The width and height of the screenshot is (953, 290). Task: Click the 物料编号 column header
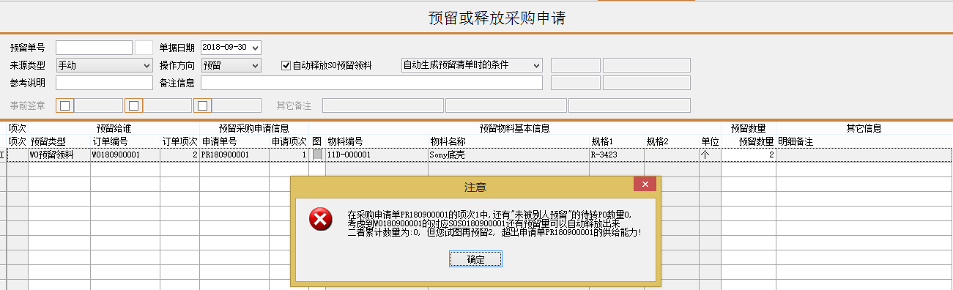[377, 141]
